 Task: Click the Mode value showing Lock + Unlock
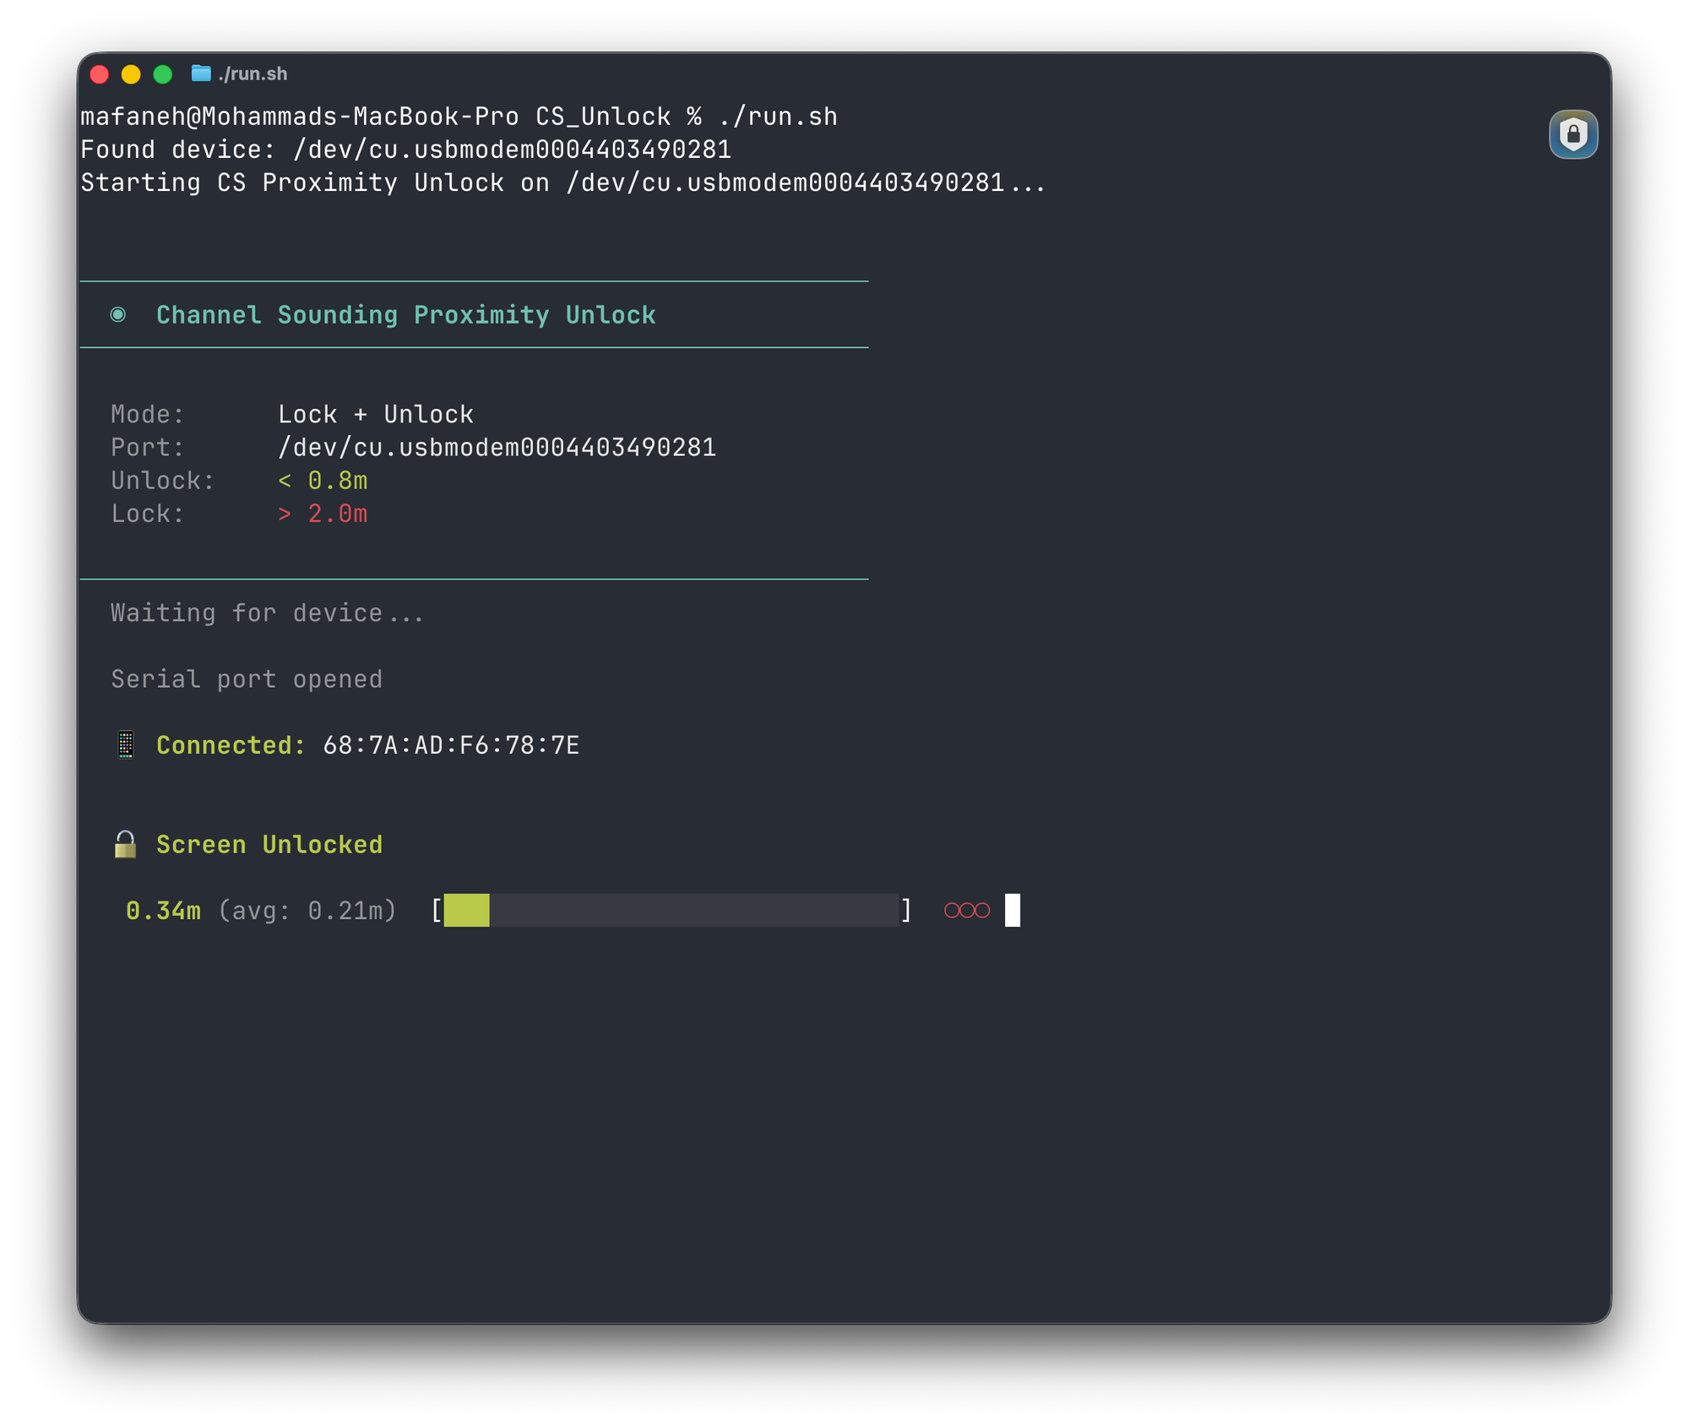[376, 413]
